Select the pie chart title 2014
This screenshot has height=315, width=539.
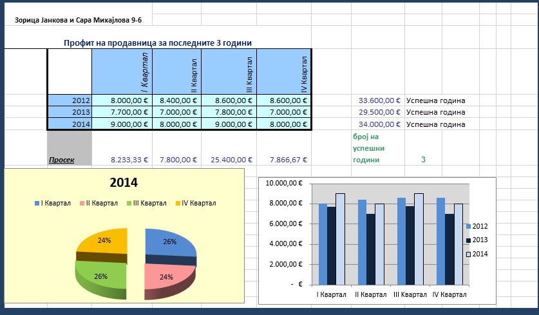click(124, 182)
